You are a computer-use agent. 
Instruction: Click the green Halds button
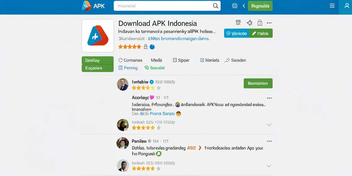261,33
